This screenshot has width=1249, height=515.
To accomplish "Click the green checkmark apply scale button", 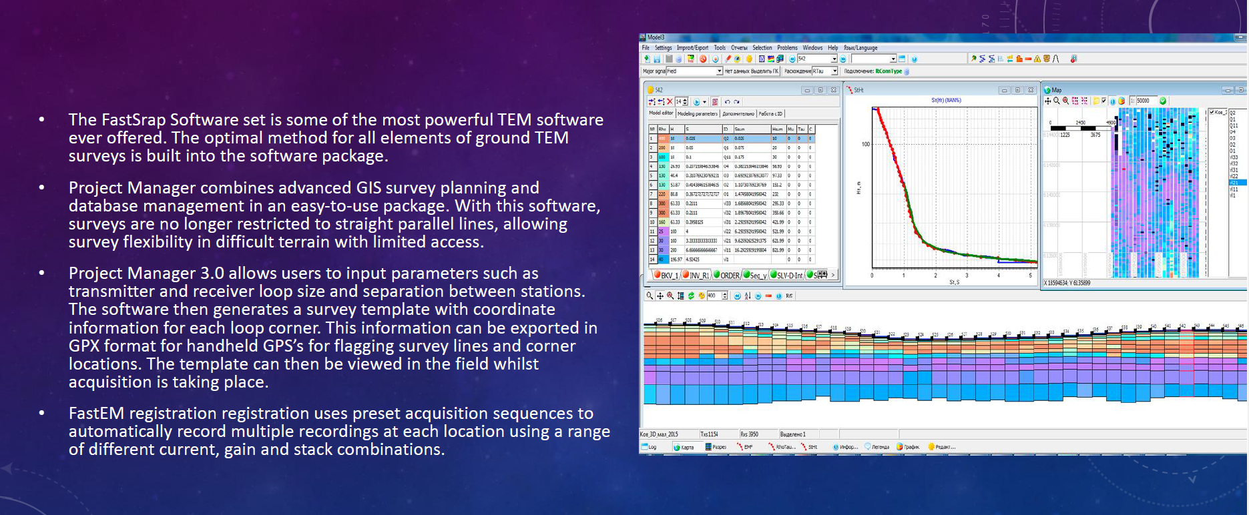I will click(x=1163, y=101).
